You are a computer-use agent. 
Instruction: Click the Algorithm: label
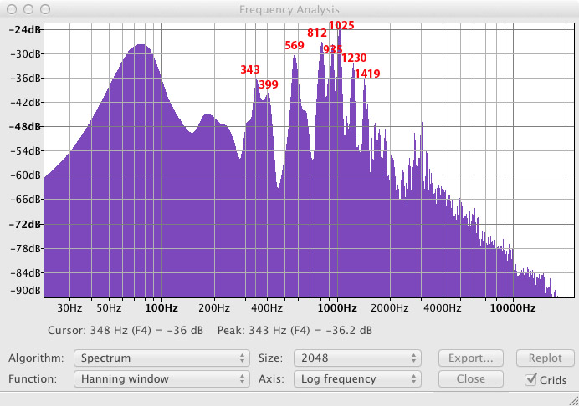(x=36, y=358)
